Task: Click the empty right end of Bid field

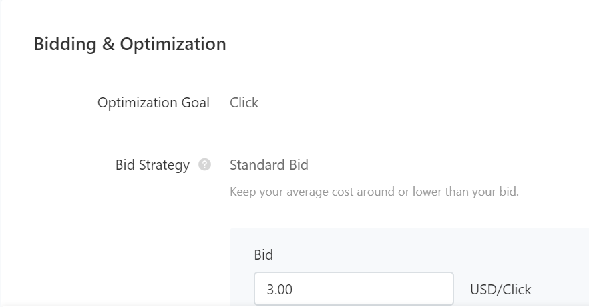Action: pyautogui.click(x=413, y=289)
